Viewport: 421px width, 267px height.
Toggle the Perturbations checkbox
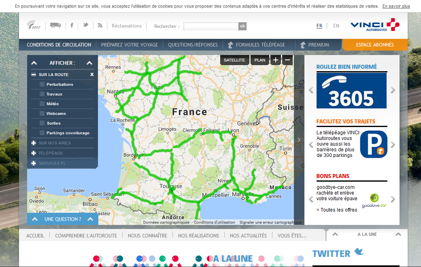click(42, 84)
